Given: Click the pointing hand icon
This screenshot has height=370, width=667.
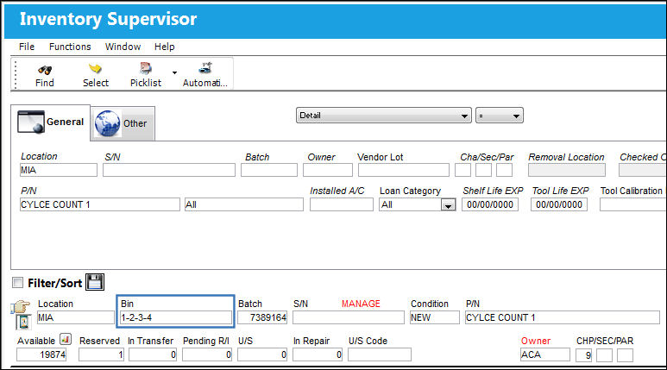Looking at the screenshot, I should click(x=21, y=307).
